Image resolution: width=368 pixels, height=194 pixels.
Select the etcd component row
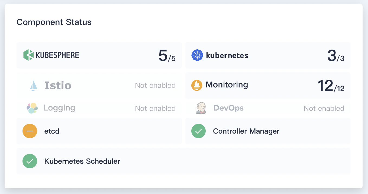(99, 131)
